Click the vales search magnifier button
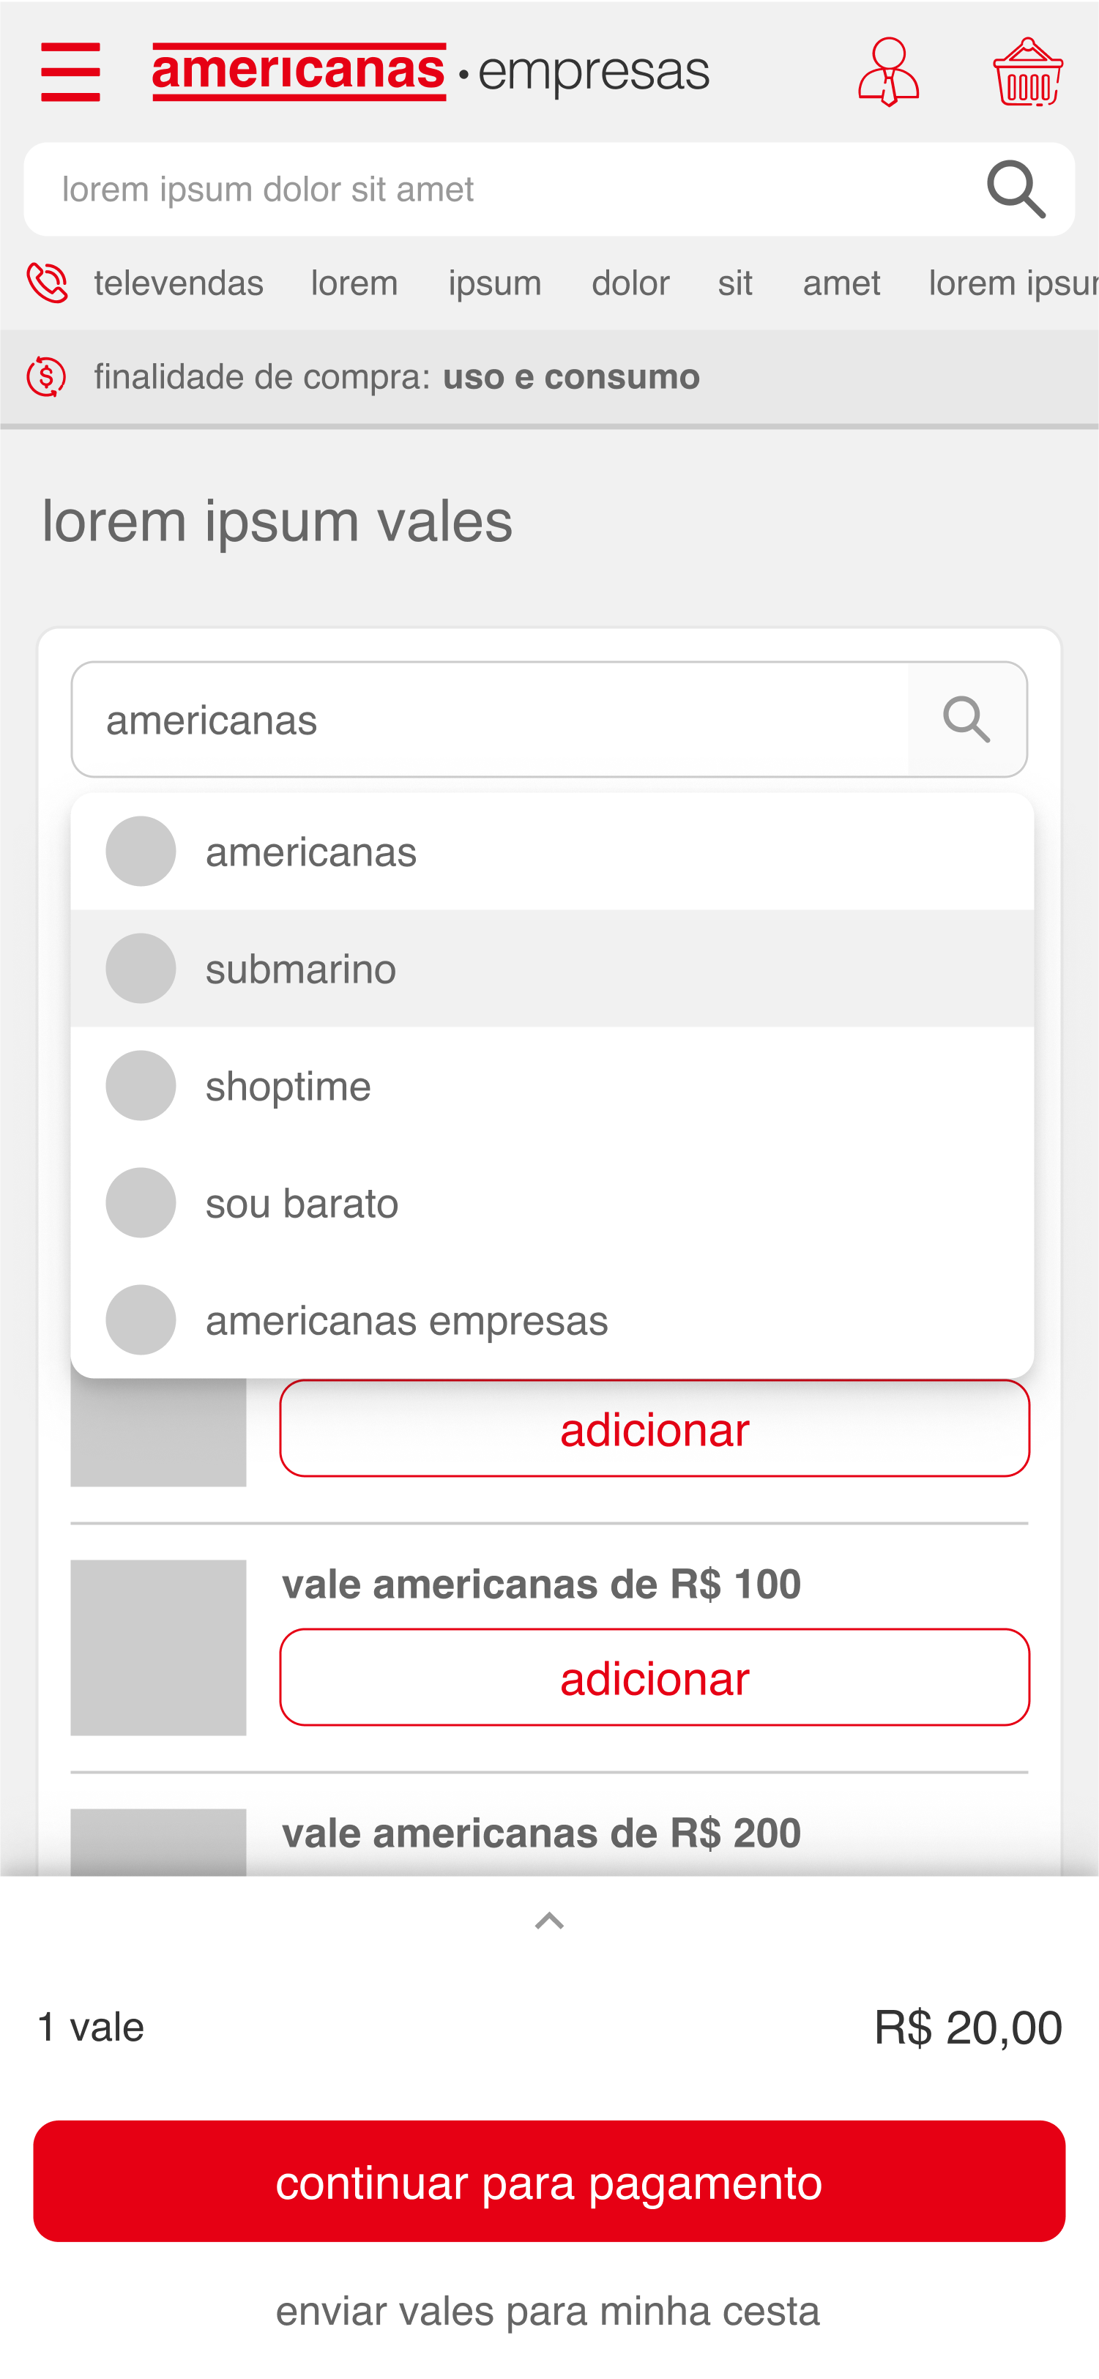The image size is (1099, 2379). click(x=967, y=720)
